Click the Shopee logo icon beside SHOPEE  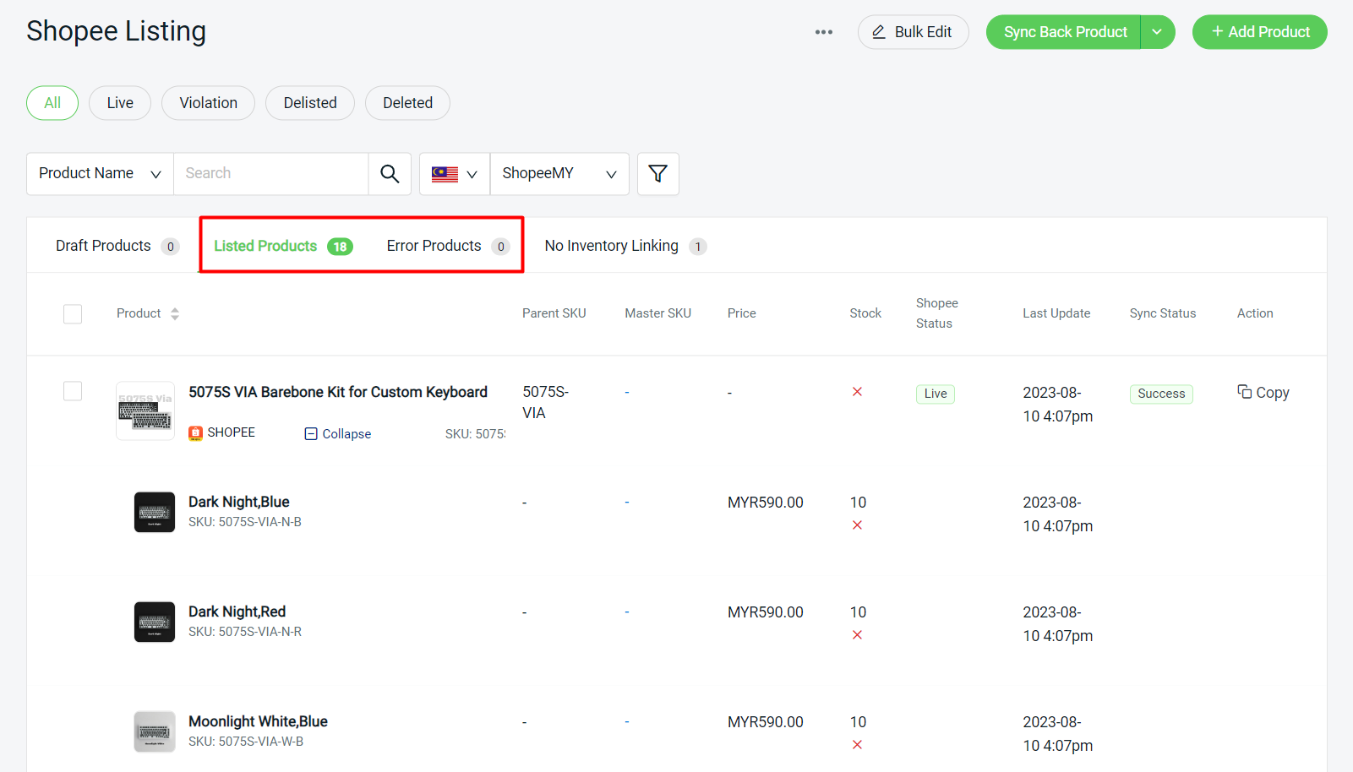point(195,433)
